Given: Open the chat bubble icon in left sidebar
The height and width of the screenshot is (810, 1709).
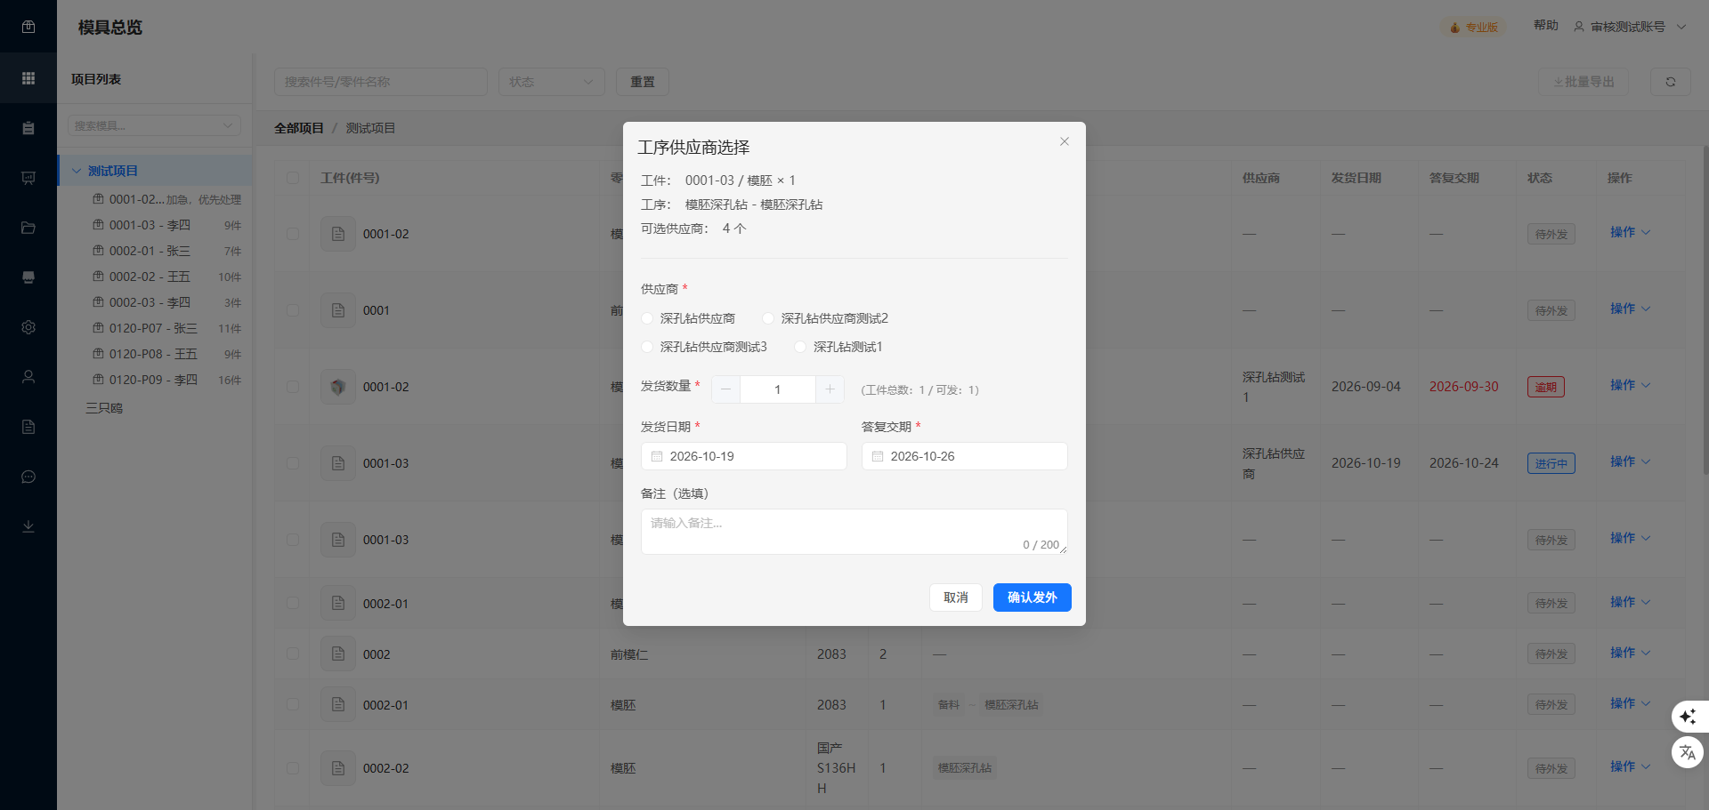Looking at the screenshot, I should (x=28, y=477).
